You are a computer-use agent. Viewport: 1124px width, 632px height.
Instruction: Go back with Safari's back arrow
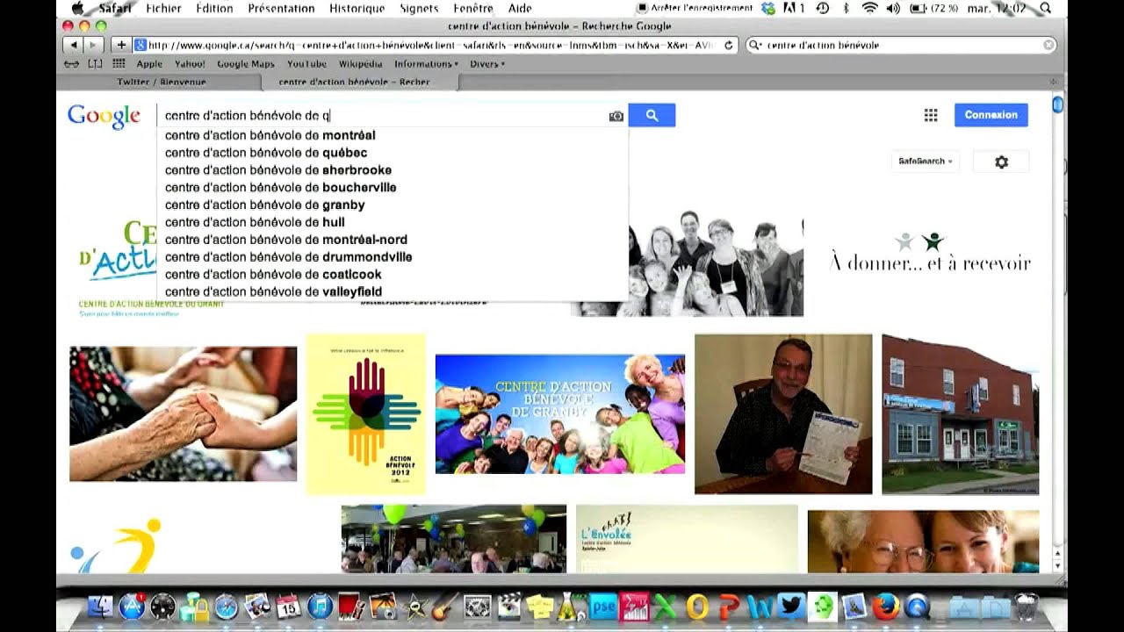(74, 45)
